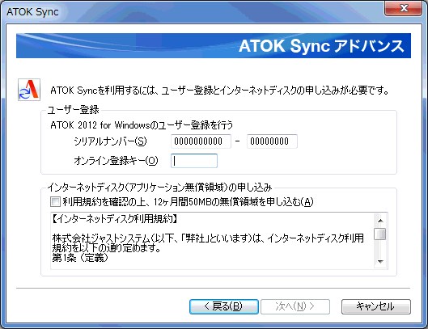The width and height of the screenshot is (428, 329).
Task: Focus the オンライン登録キー input field
Action: point(194,161)
